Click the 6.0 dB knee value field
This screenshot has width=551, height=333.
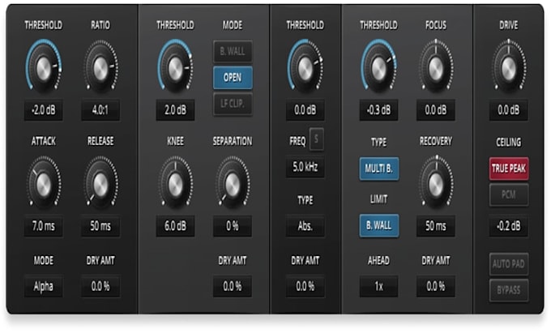coord(175,226)
